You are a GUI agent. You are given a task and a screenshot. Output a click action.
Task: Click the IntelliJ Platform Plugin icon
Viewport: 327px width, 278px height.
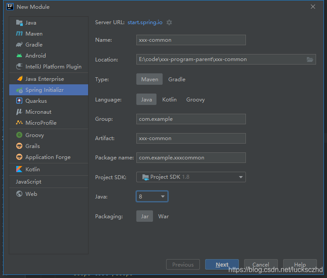[x=19, y=66]
